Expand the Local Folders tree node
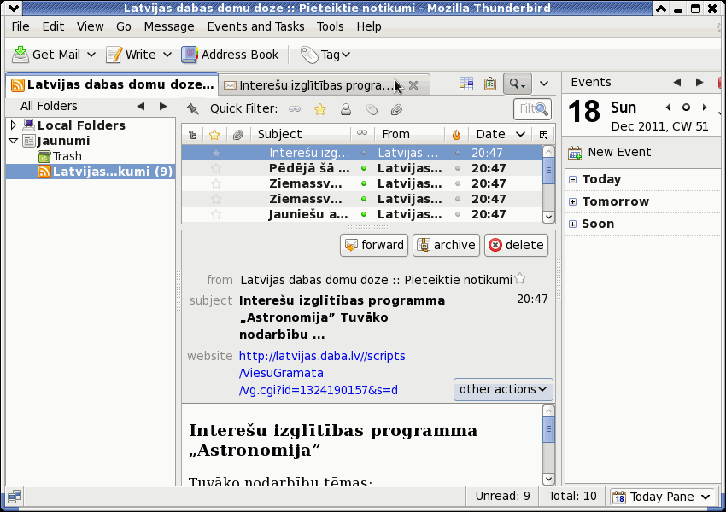 point(14,125)
